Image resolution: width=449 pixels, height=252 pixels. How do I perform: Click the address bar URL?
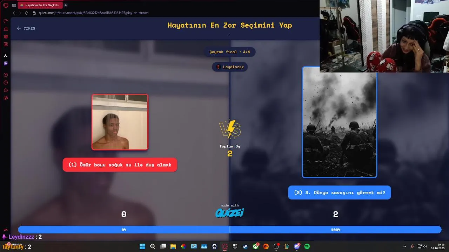click(x=94, y=13)
